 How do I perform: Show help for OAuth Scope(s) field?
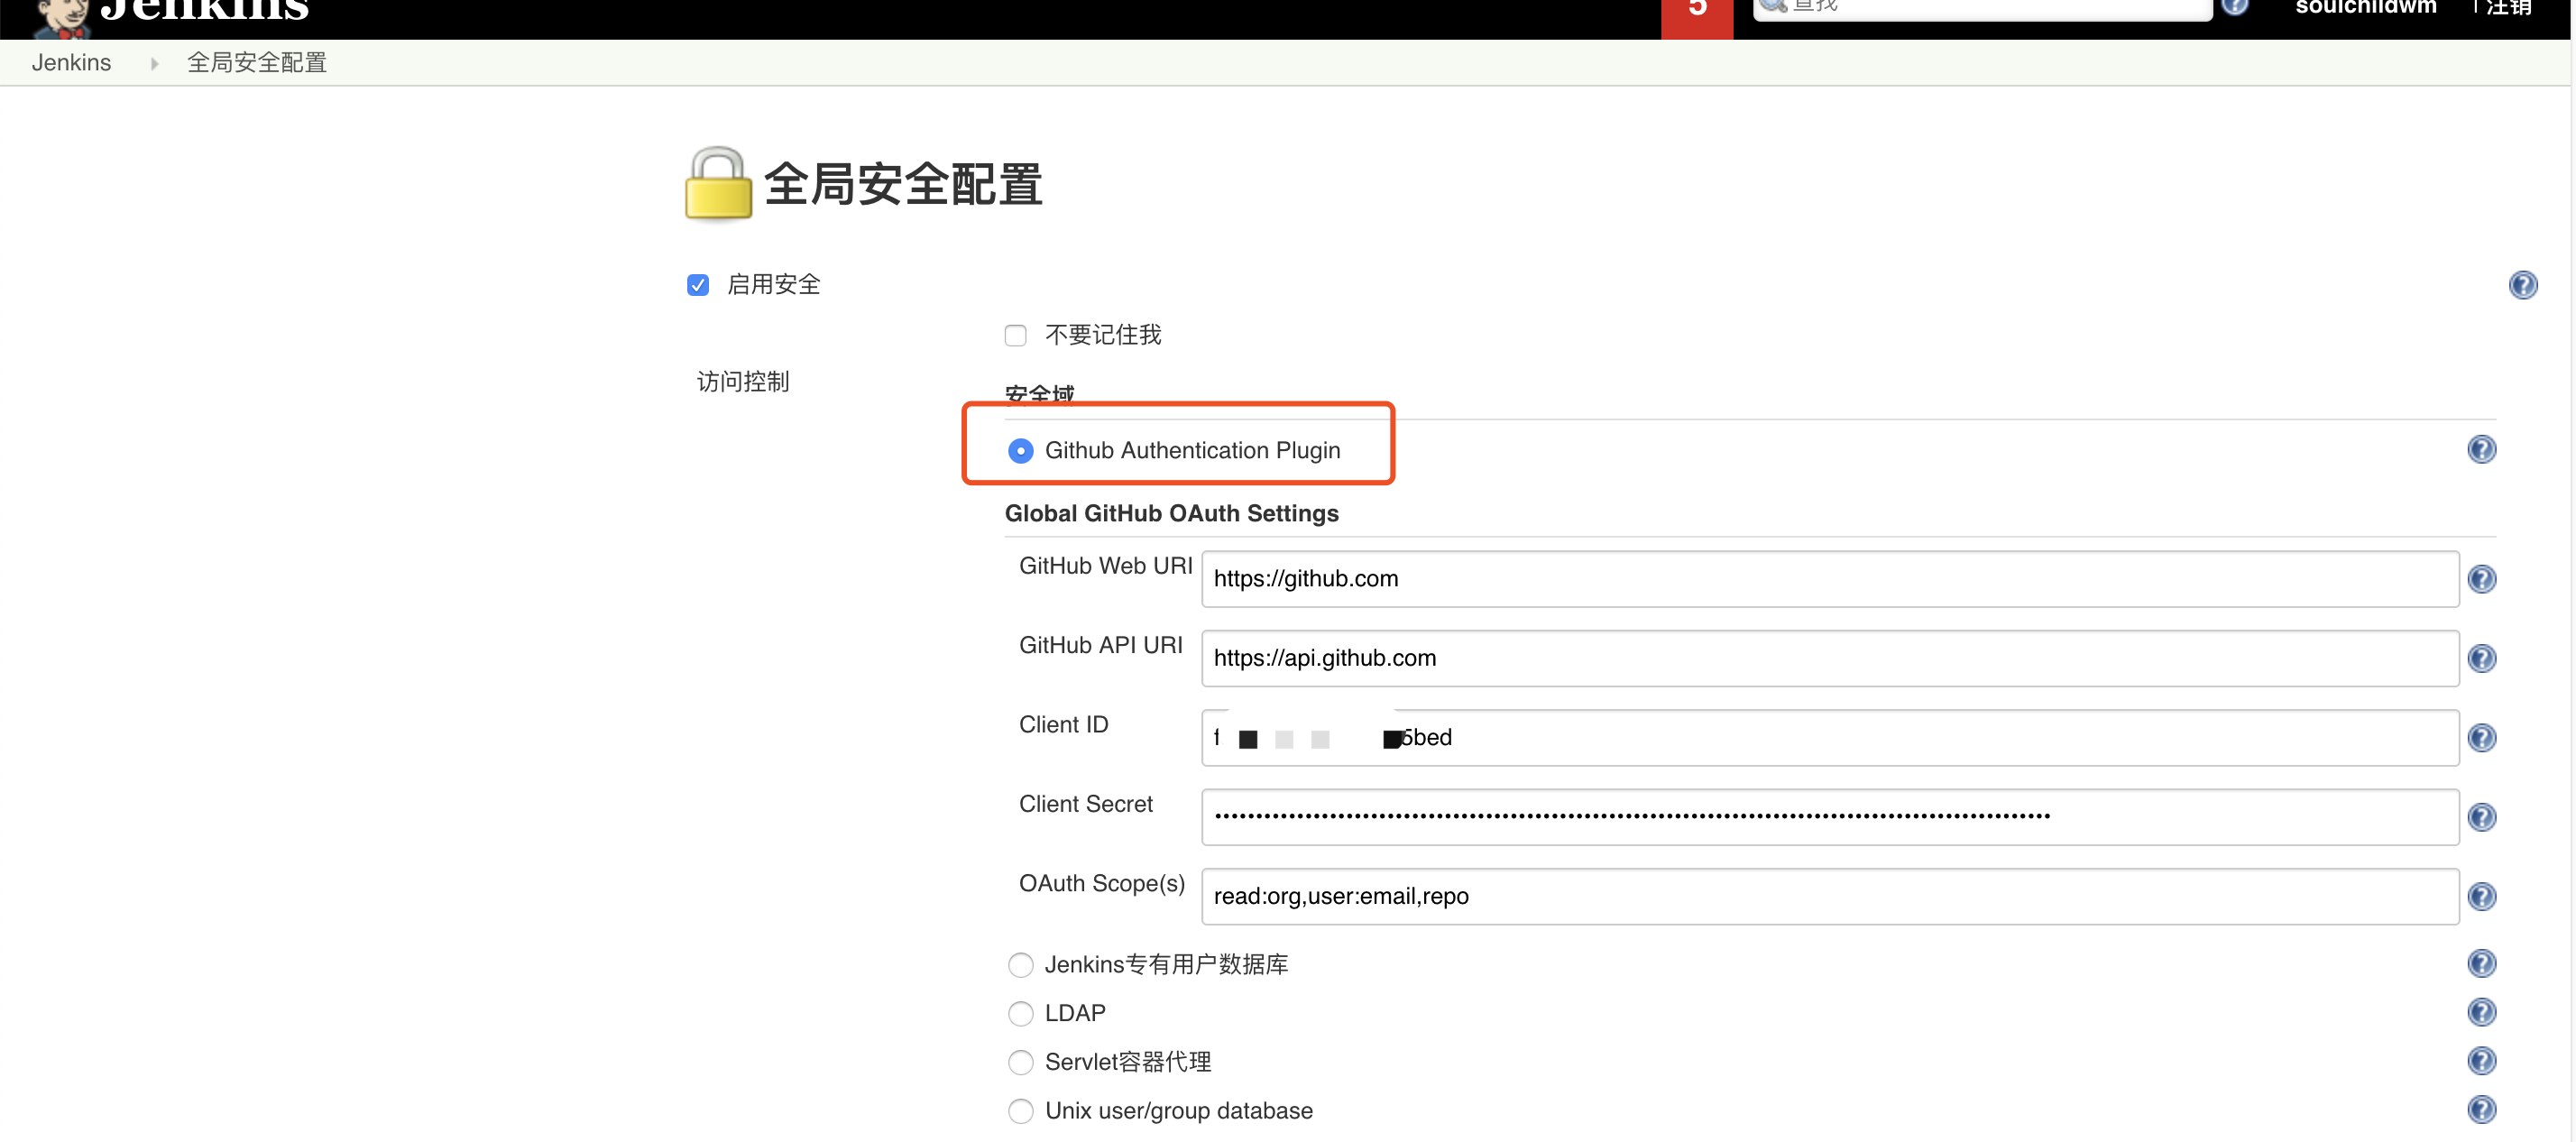click(2481, 896)
